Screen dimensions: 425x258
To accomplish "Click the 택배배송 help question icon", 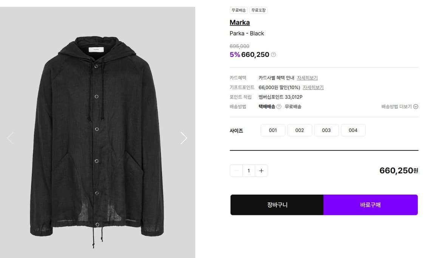I will click(x=279, y=106).
